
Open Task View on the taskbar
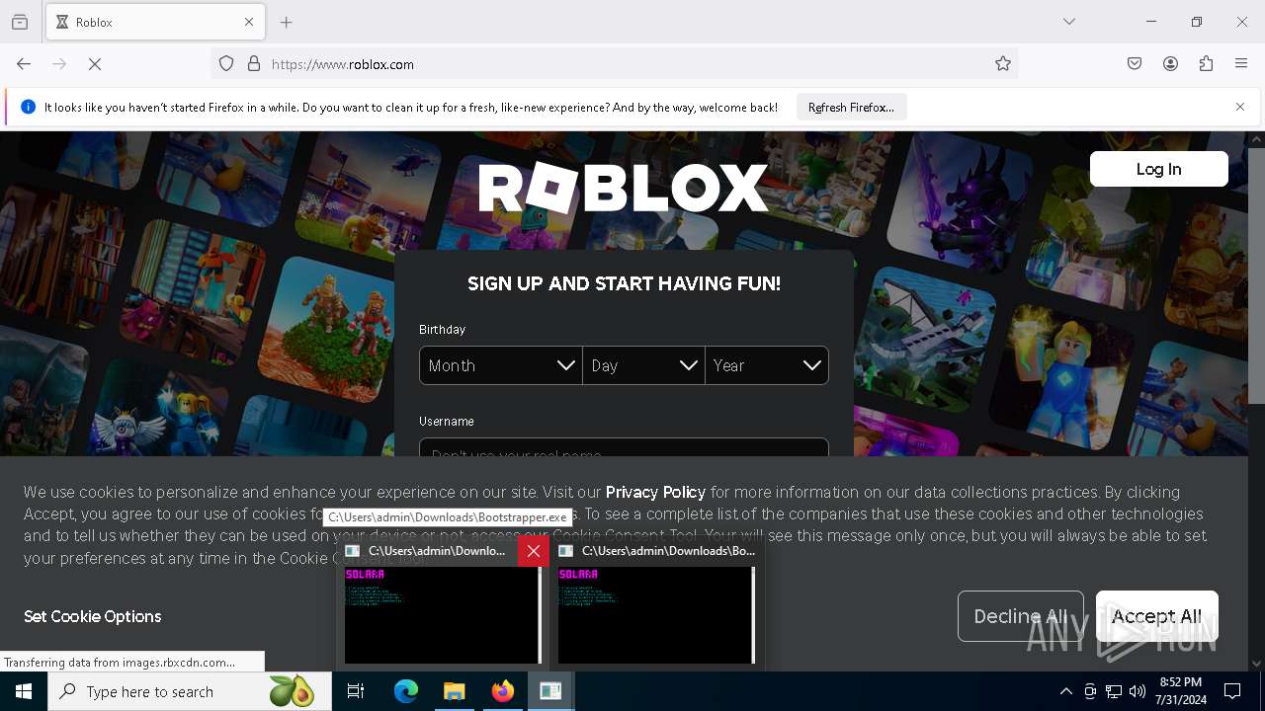[356, 691]
